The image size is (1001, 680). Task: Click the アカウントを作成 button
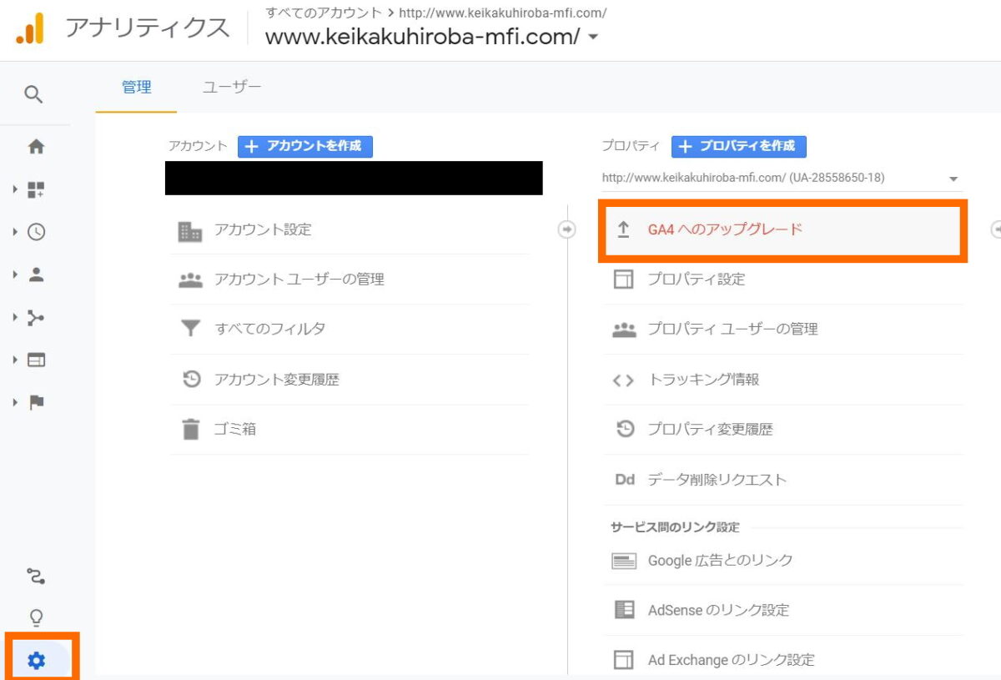pos(305,146)
